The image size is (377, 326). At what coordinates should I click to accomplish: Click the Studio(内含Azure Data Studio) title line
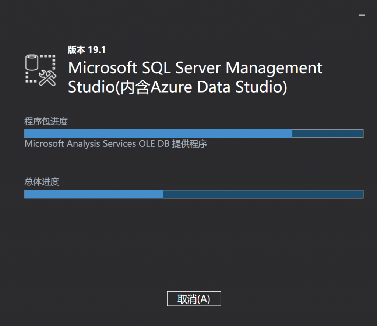click(177, 88)
